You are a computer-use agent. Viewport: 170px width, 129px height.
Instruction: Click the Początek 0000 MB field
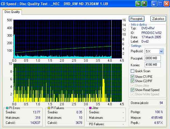[153, 58]
